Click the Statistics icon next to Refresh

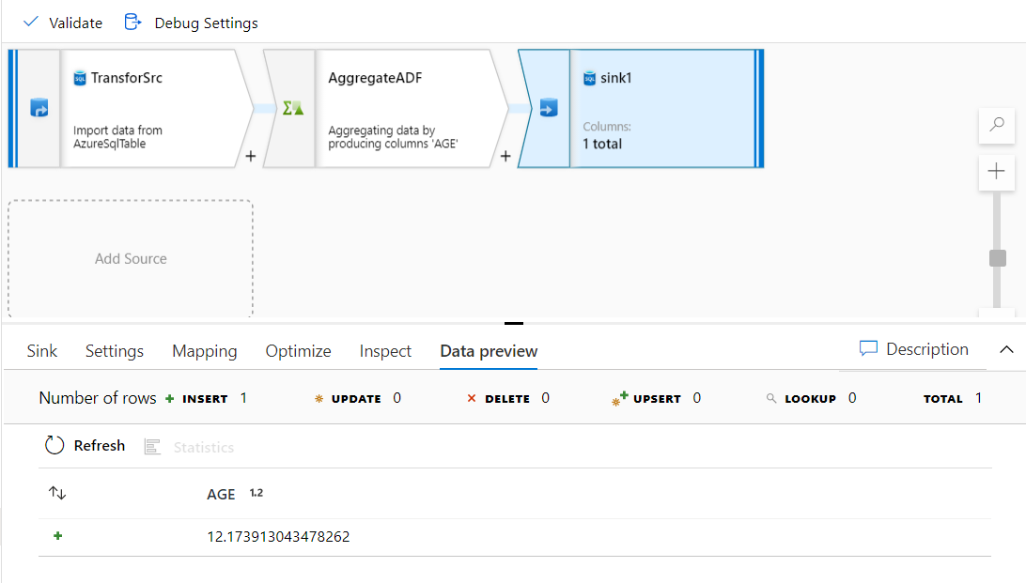(x=152, y=445)
